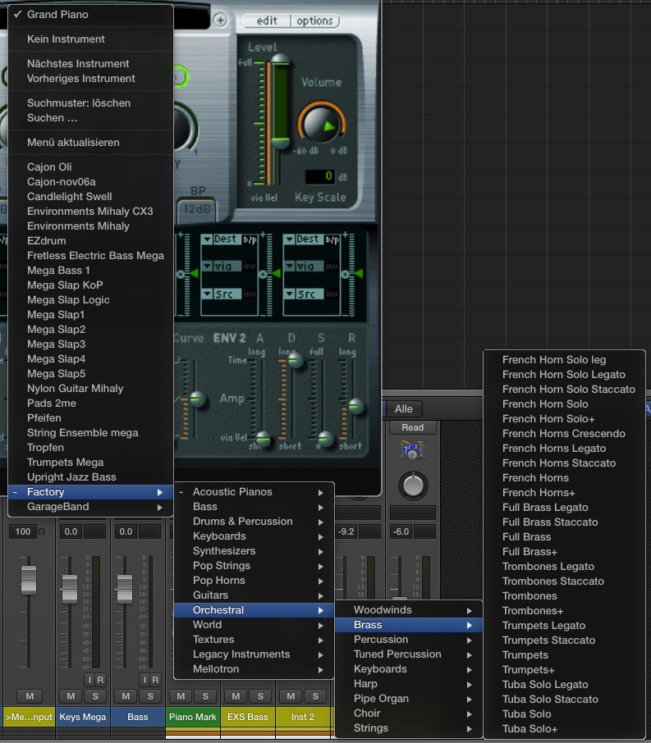Open the options button in EXS24

tap(315, 21)
